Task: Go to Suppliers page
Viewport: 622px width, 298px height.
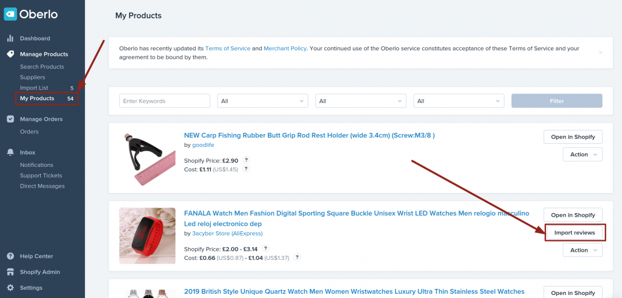Action: [33, 77]
